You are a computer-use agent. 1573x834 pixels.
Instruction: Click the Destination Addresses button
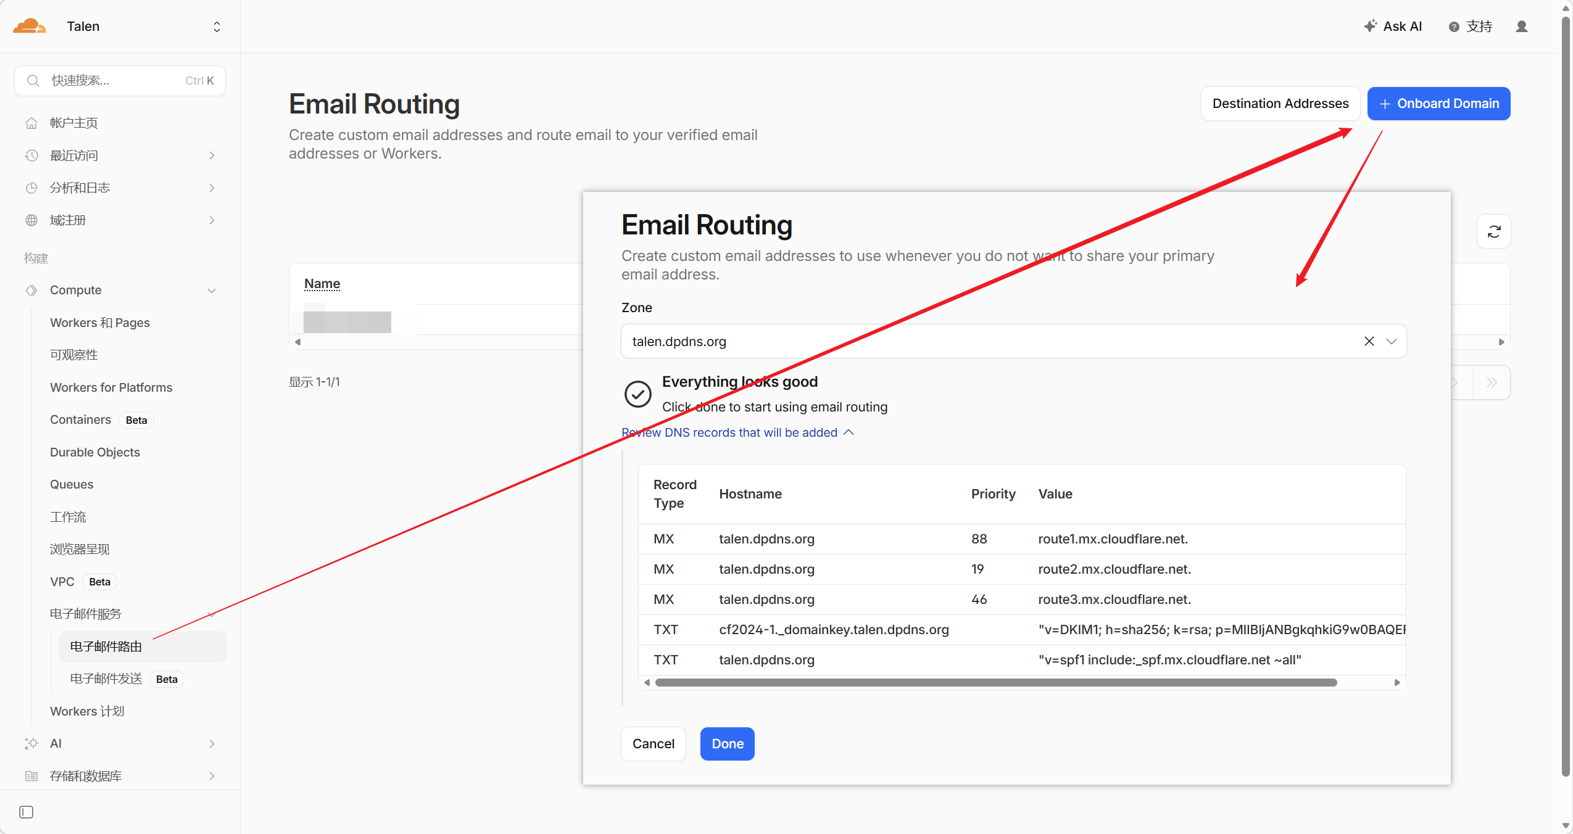(x=1280, y=104)
